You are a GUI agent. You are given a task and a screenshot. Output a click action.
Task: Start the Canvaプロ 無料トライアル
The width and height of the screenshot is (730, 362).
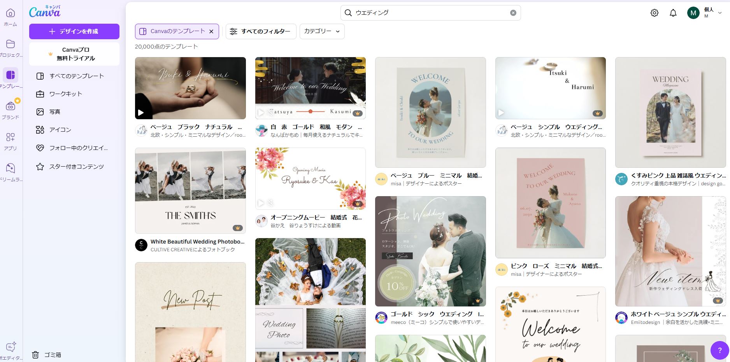point(74,54)
